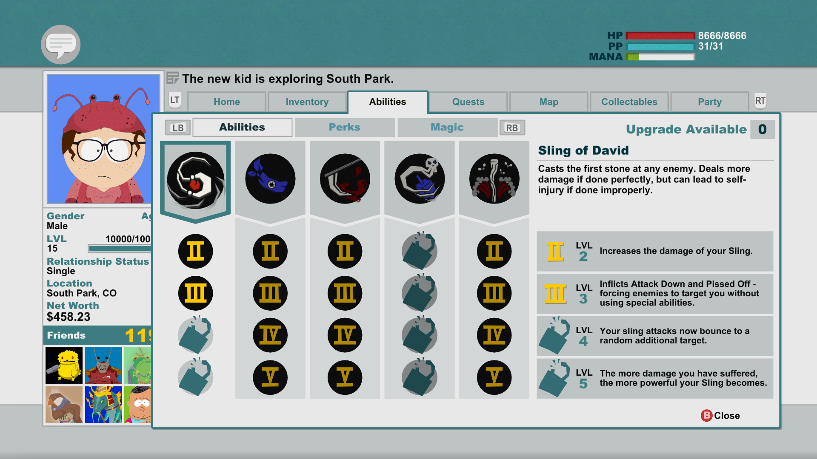Click the LVL 2 damage increase row
The width and height of the screenshot is (817, 459).
coord(655,251)
